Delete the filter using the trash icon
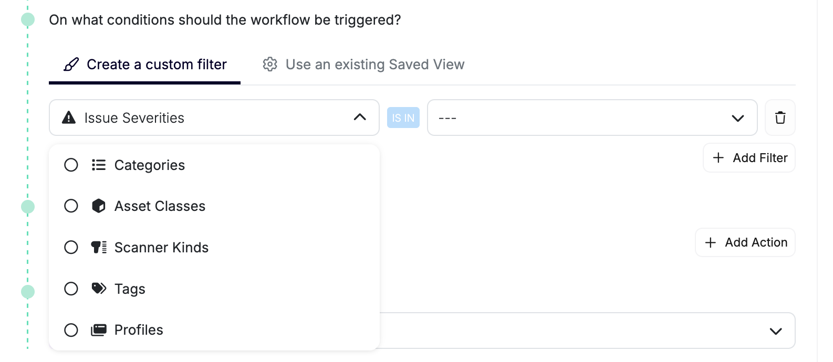This screenshot has height=362, width=833. coord(780,118)
